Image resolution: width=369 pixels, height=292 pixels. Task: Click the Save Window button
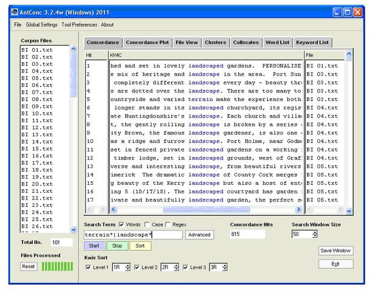click(336, 251)
